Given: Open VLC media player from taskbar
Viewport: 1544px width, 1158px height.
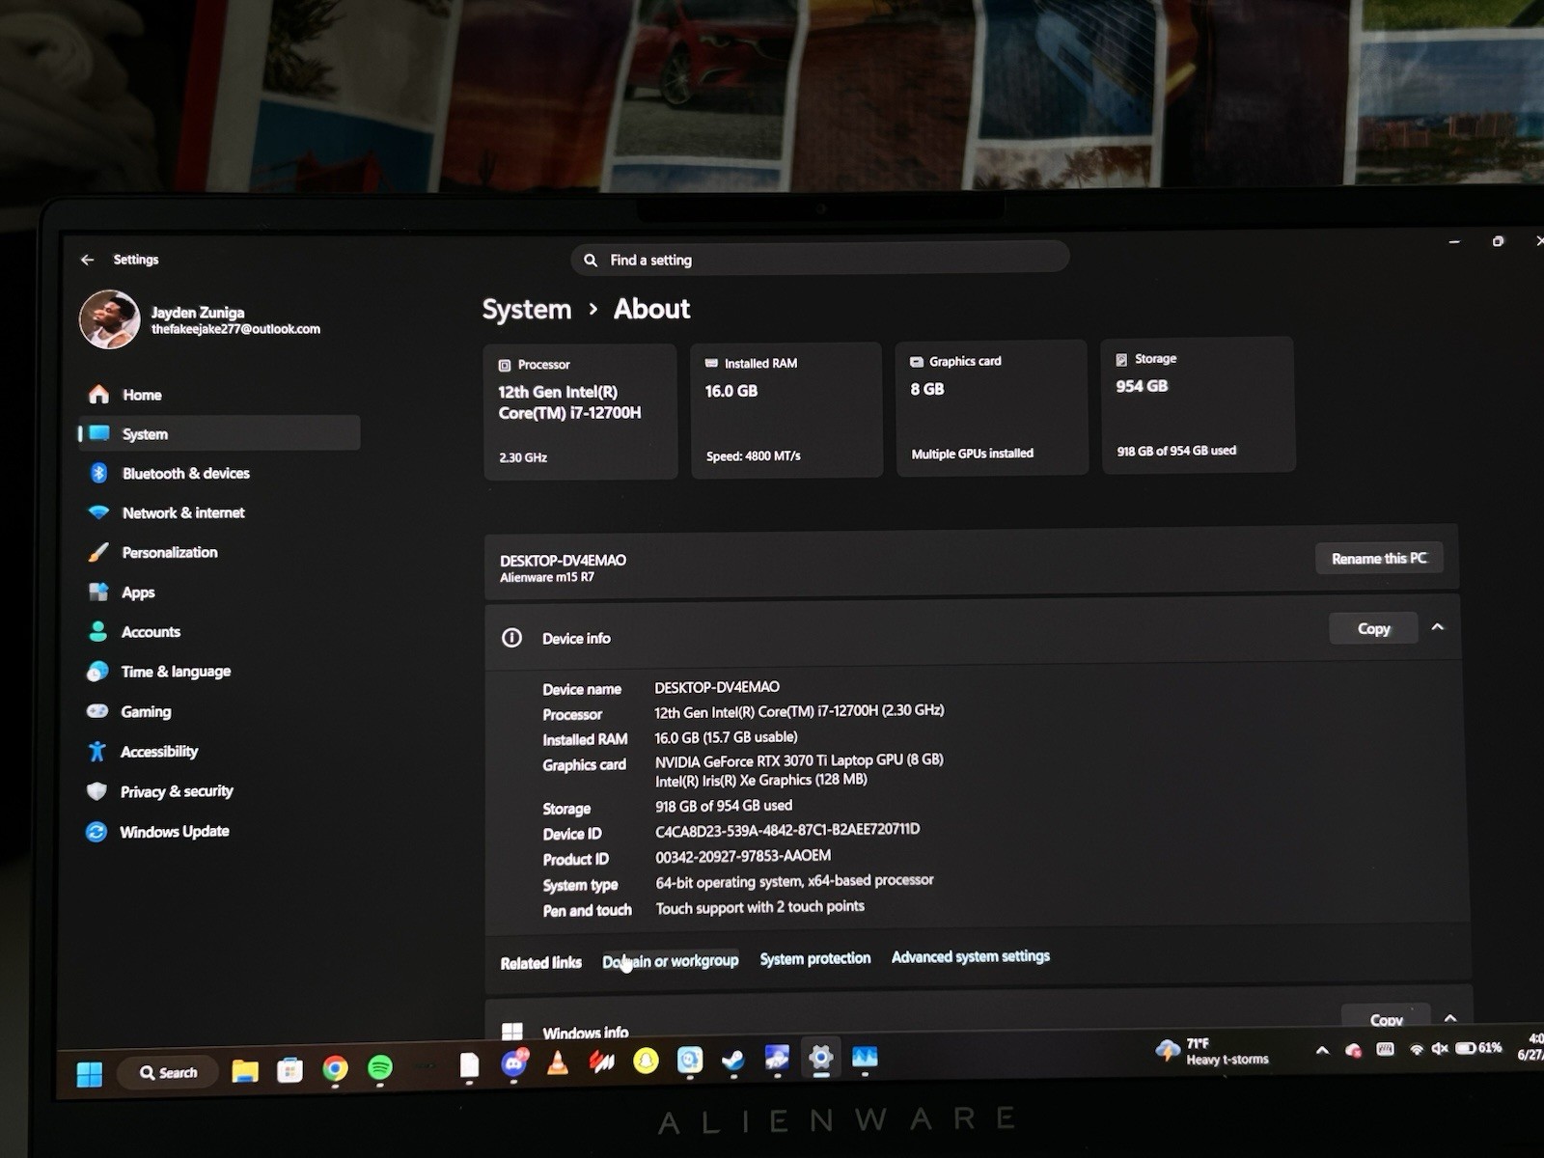Looking at the screenshot, I should pyautogui.click(x=557, y=1063).
